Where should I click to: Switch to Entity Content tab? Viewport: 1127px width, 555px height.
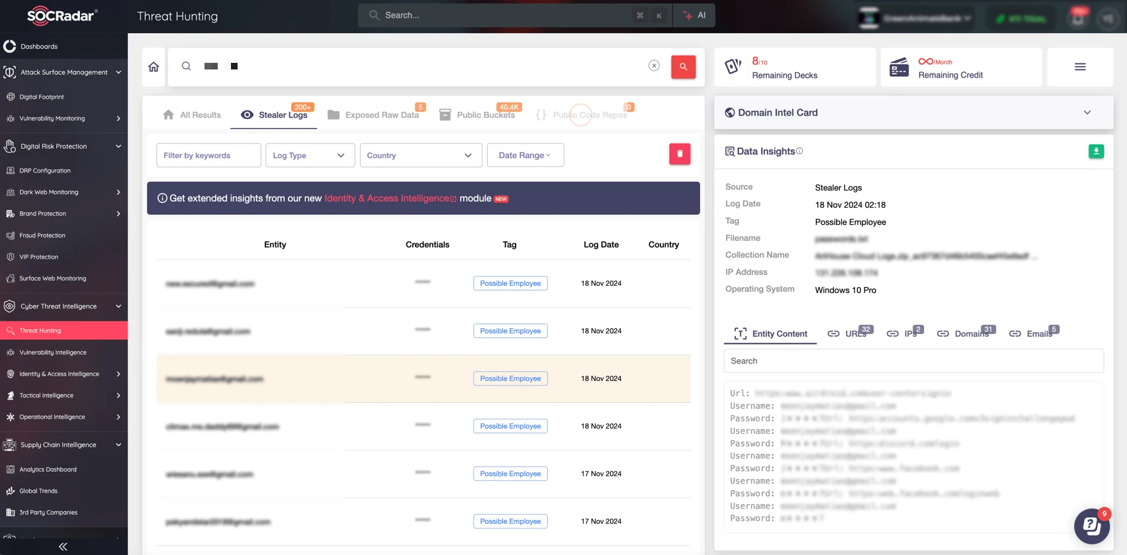[771, 334]
